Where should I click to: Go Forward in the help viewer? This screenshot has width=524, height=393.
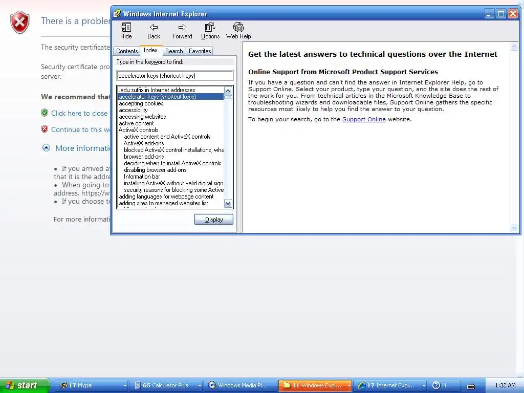pyautogui.click(x=182, y=31)
